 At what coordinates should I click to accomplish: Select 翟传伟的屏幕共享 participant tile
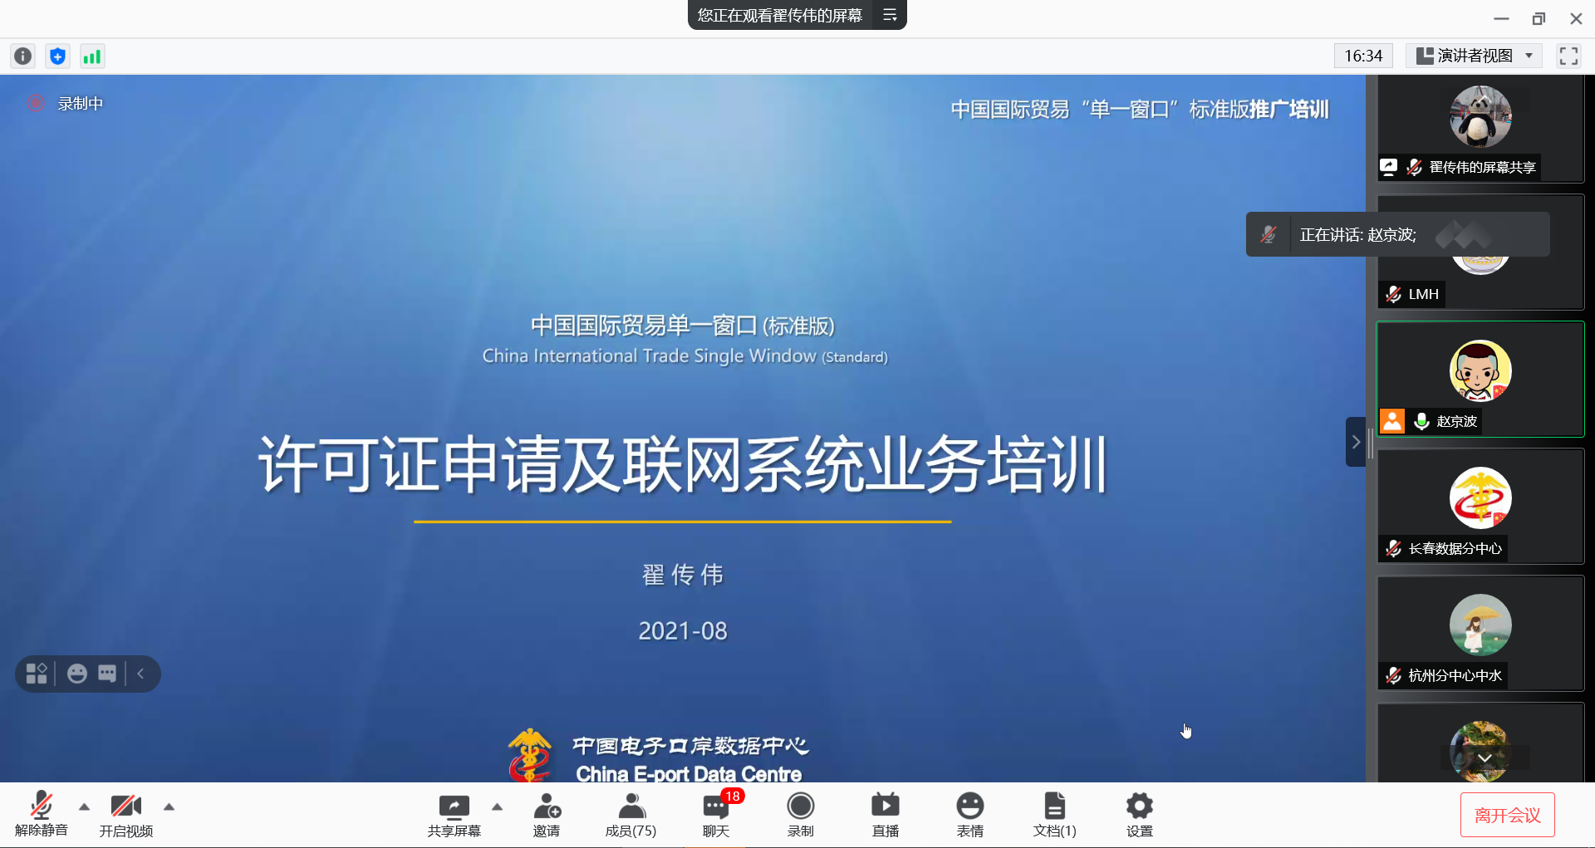tap(1480, 128)
